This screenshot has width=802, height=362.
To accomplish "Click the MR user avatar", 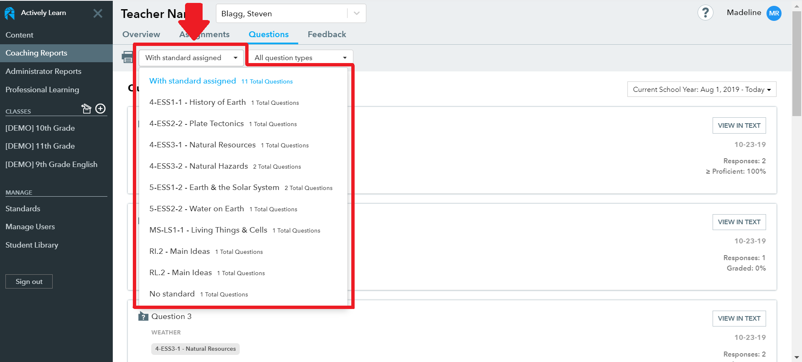I will (774, 13).
